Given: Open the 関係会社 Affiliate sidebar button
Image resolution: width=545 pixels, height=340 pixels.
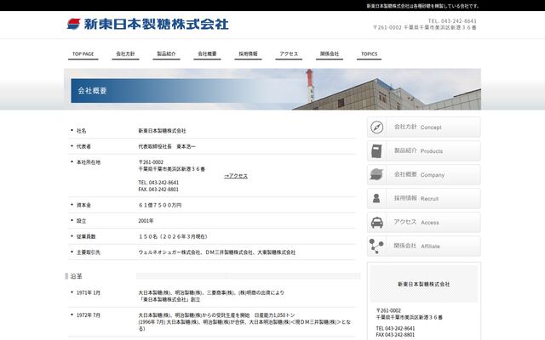Looking at the screenshot, I should click(x=424, y=246).
